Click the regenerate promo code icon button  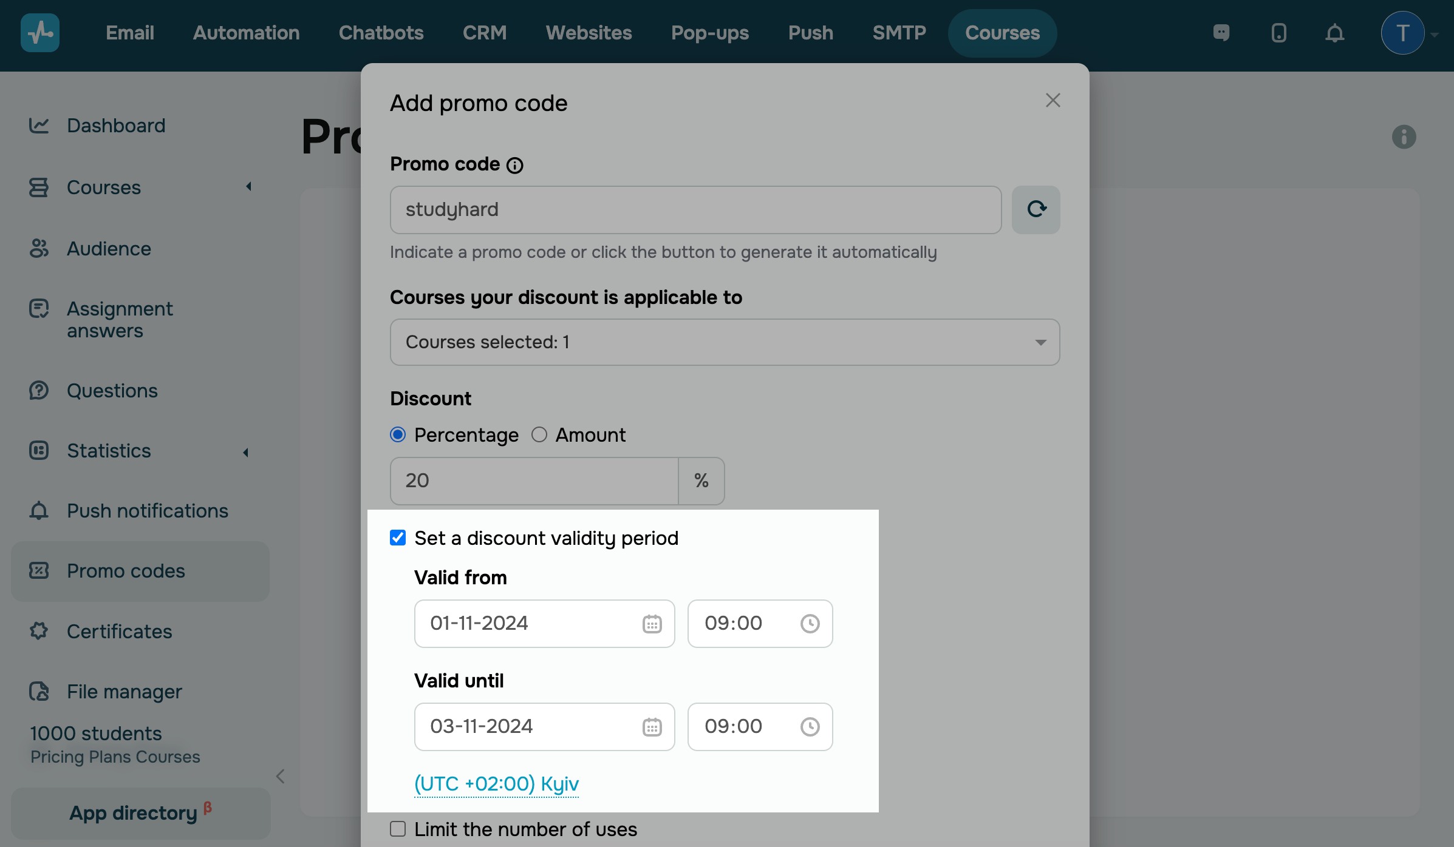[1036, 209]
